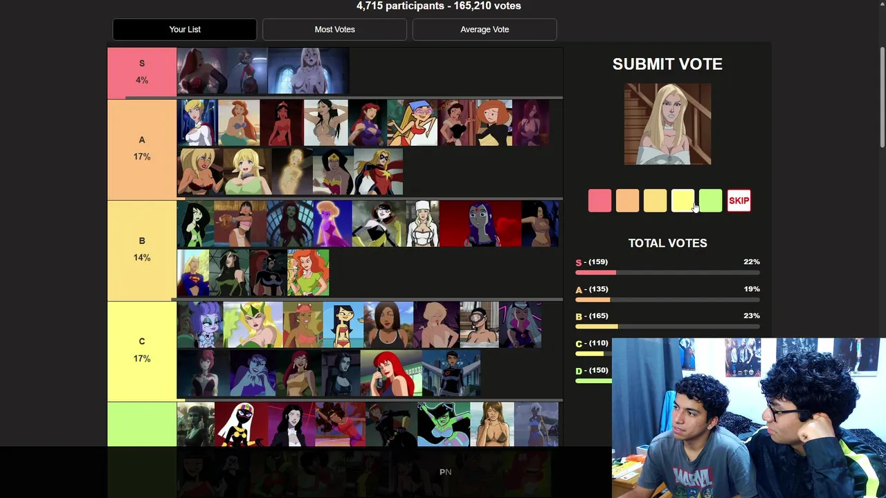Click the B total votes bar at 23%
This screenshot has height=498, width=886.
pos(667,326)
